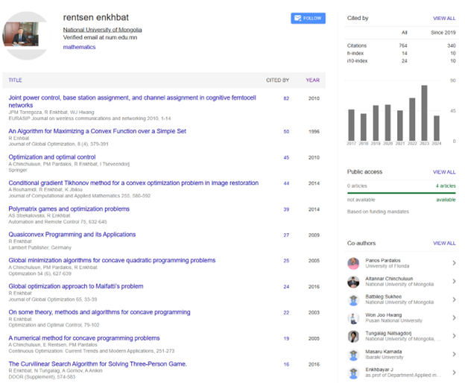Open citation count 82 for first paper
The image size is (465, 383).
(285, 98)
